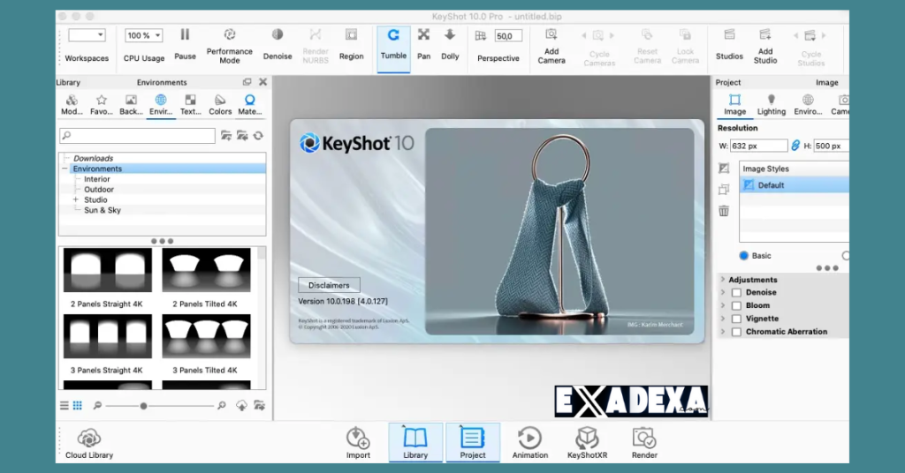Expand the Denoise section arrow
905x473 pixels.
(x=723, y=292)
